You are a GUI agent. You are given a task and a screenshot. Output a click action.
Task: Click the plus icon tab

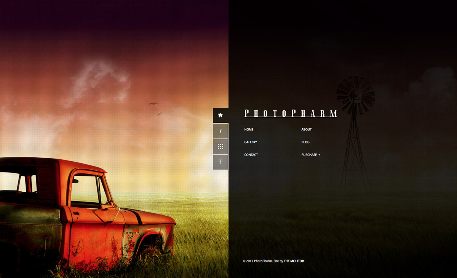(x=221, y=162)
